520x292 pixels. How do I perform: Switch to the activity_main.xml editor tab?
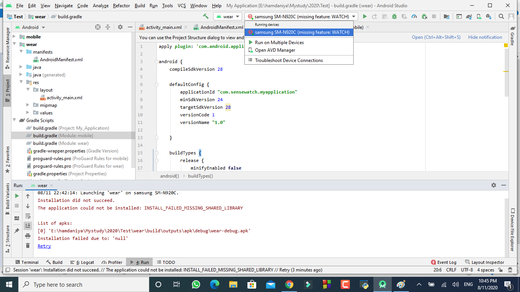click(x=164, y=27)
